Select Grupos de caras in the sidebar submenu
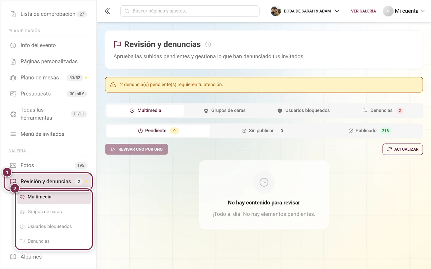The width and height of the screenshot is (431, 269). (x=54, y=212)
